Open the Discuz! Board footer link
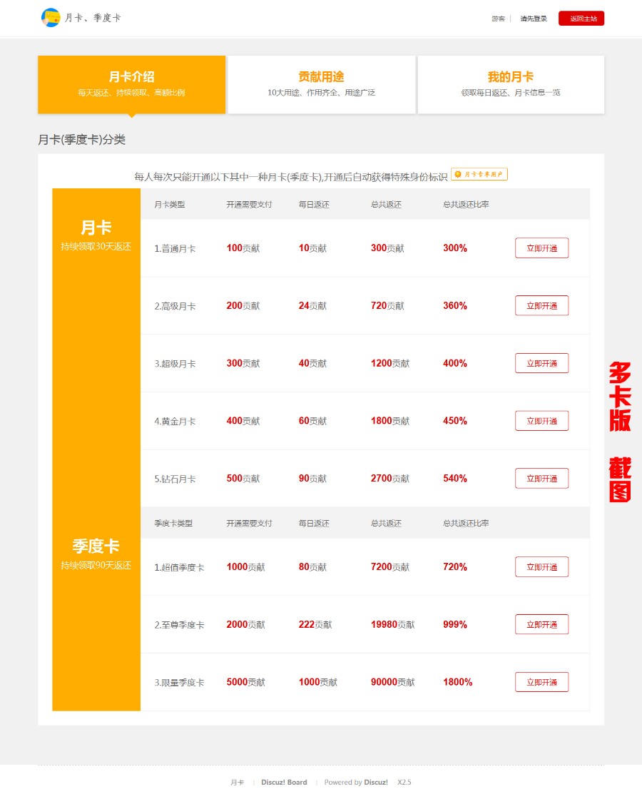642x799 pixels. click(284, 782)
